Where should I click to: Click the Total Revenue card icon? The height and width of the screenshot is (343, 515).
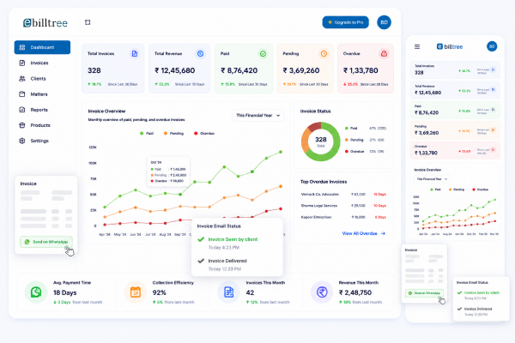click(x=200, y=53)
